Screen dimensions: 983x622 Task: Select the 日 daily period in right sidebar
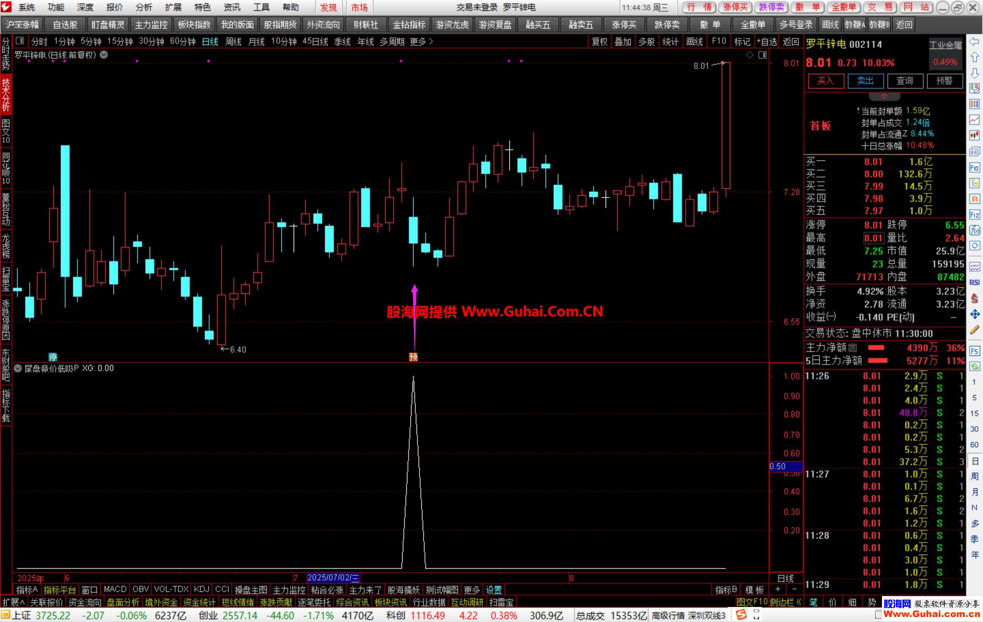tap(974, 461)
